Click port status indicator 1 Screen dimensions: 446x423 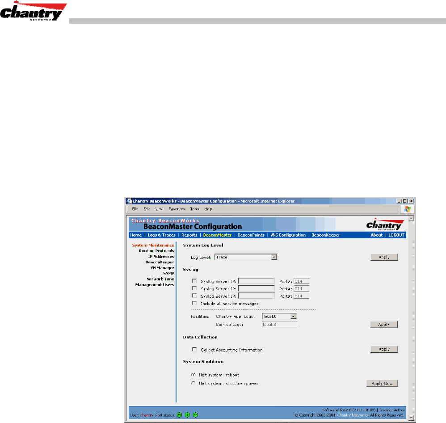[187, 415]
